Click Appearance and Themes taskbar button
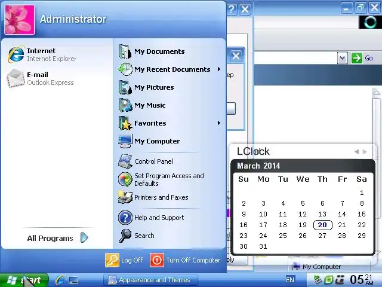382x287 pixels. pyautogui.click(x=150, y=280)
